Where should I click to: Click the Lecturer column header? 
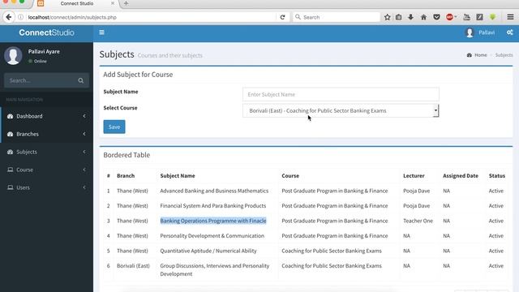[414, 176]
